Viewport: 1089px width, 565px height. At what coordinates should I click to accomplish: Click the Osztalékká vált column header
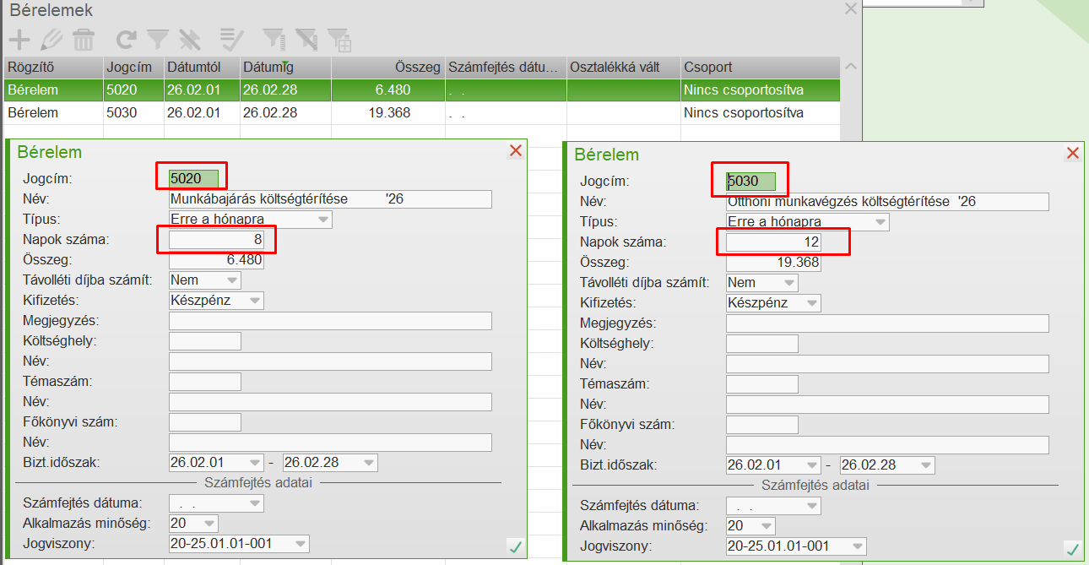click(x=624, y=67)
